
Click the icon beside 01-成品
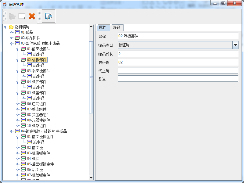click(x=17, y=32)
